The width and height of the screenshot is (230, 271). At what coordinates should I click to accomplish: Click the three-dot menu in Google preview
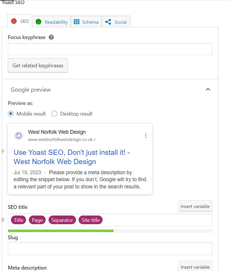click(x=146, y=135)
